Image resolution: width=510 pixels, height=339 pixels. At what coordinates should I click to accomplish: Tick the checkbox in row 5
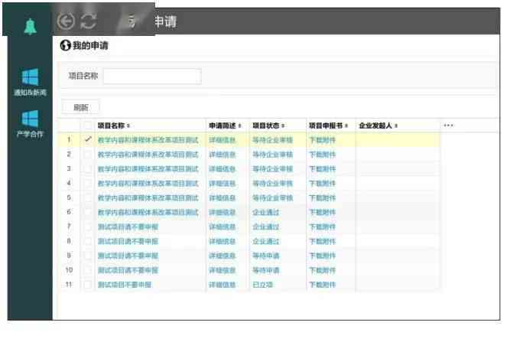[x=87, y=197]
